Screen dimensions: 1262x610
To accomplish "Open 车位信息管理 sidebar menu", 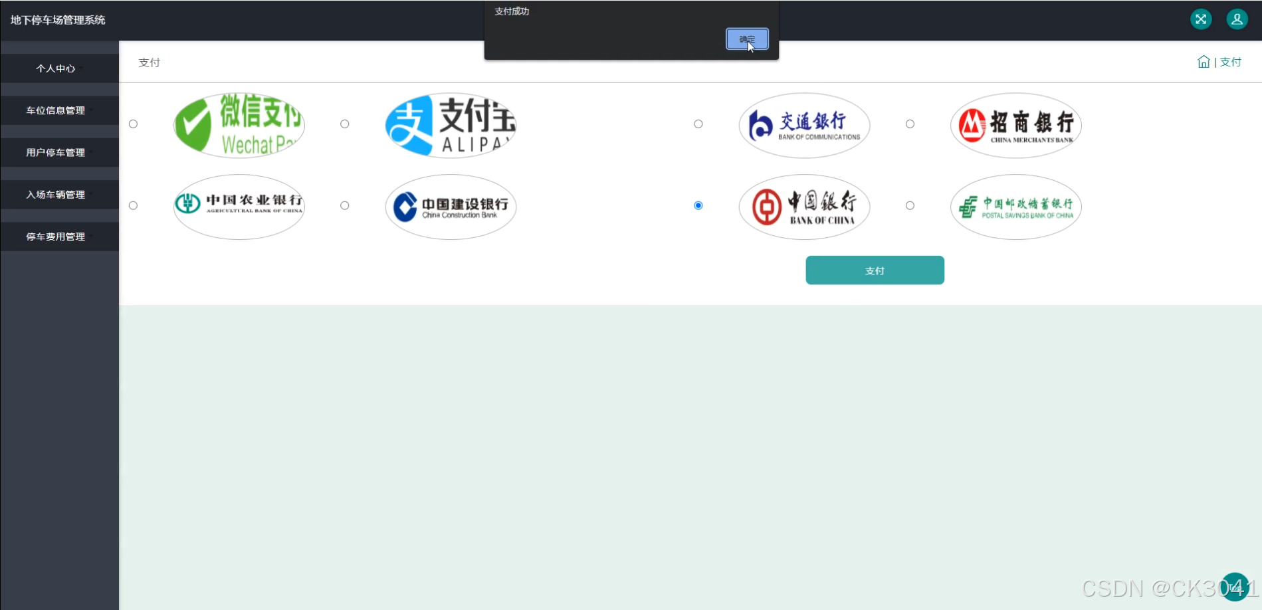I will click(59, 110).
